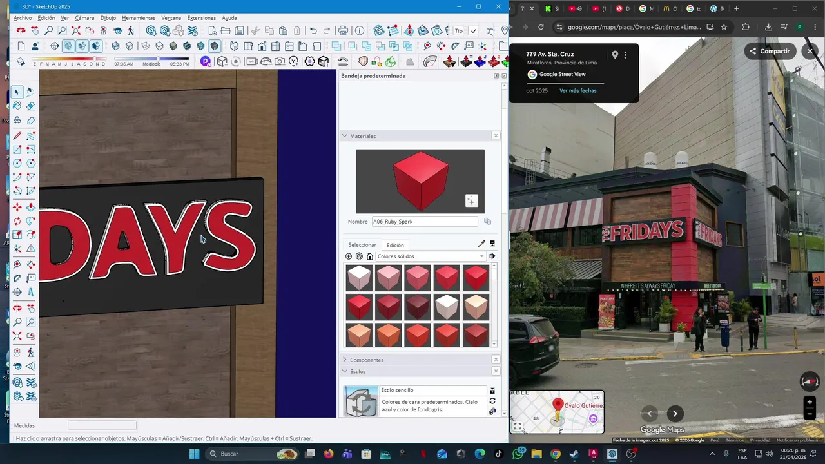Click the Position Camera icon in top toolbar
Viewport: 825px width, 464px height.
pos(103,30)
